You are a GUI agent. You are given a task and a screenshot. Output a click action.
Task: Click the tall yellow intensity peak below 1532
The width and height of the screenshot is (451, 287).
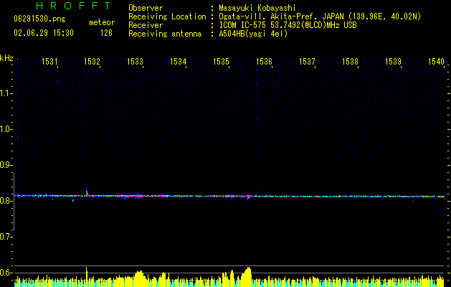click(86, 276)
